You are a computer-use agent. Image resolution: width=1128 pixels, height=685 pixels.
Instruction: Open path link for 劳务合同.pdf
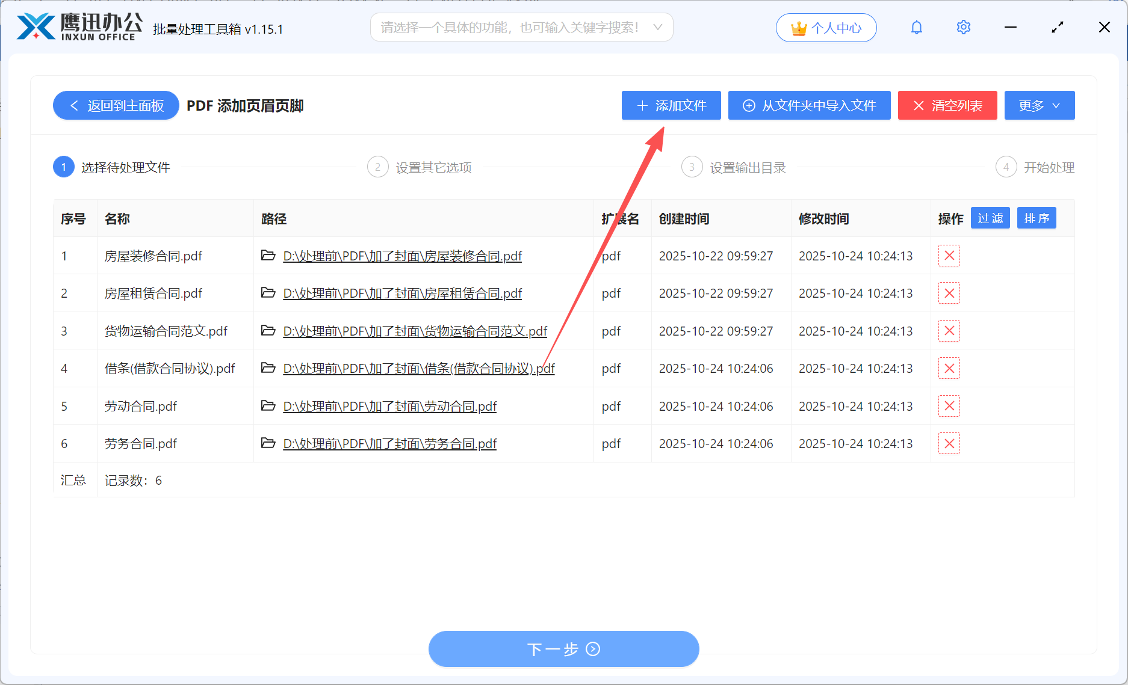coord(389,444)
